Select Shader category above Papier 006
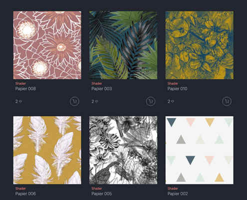247x200 pixels. (20, 188)
